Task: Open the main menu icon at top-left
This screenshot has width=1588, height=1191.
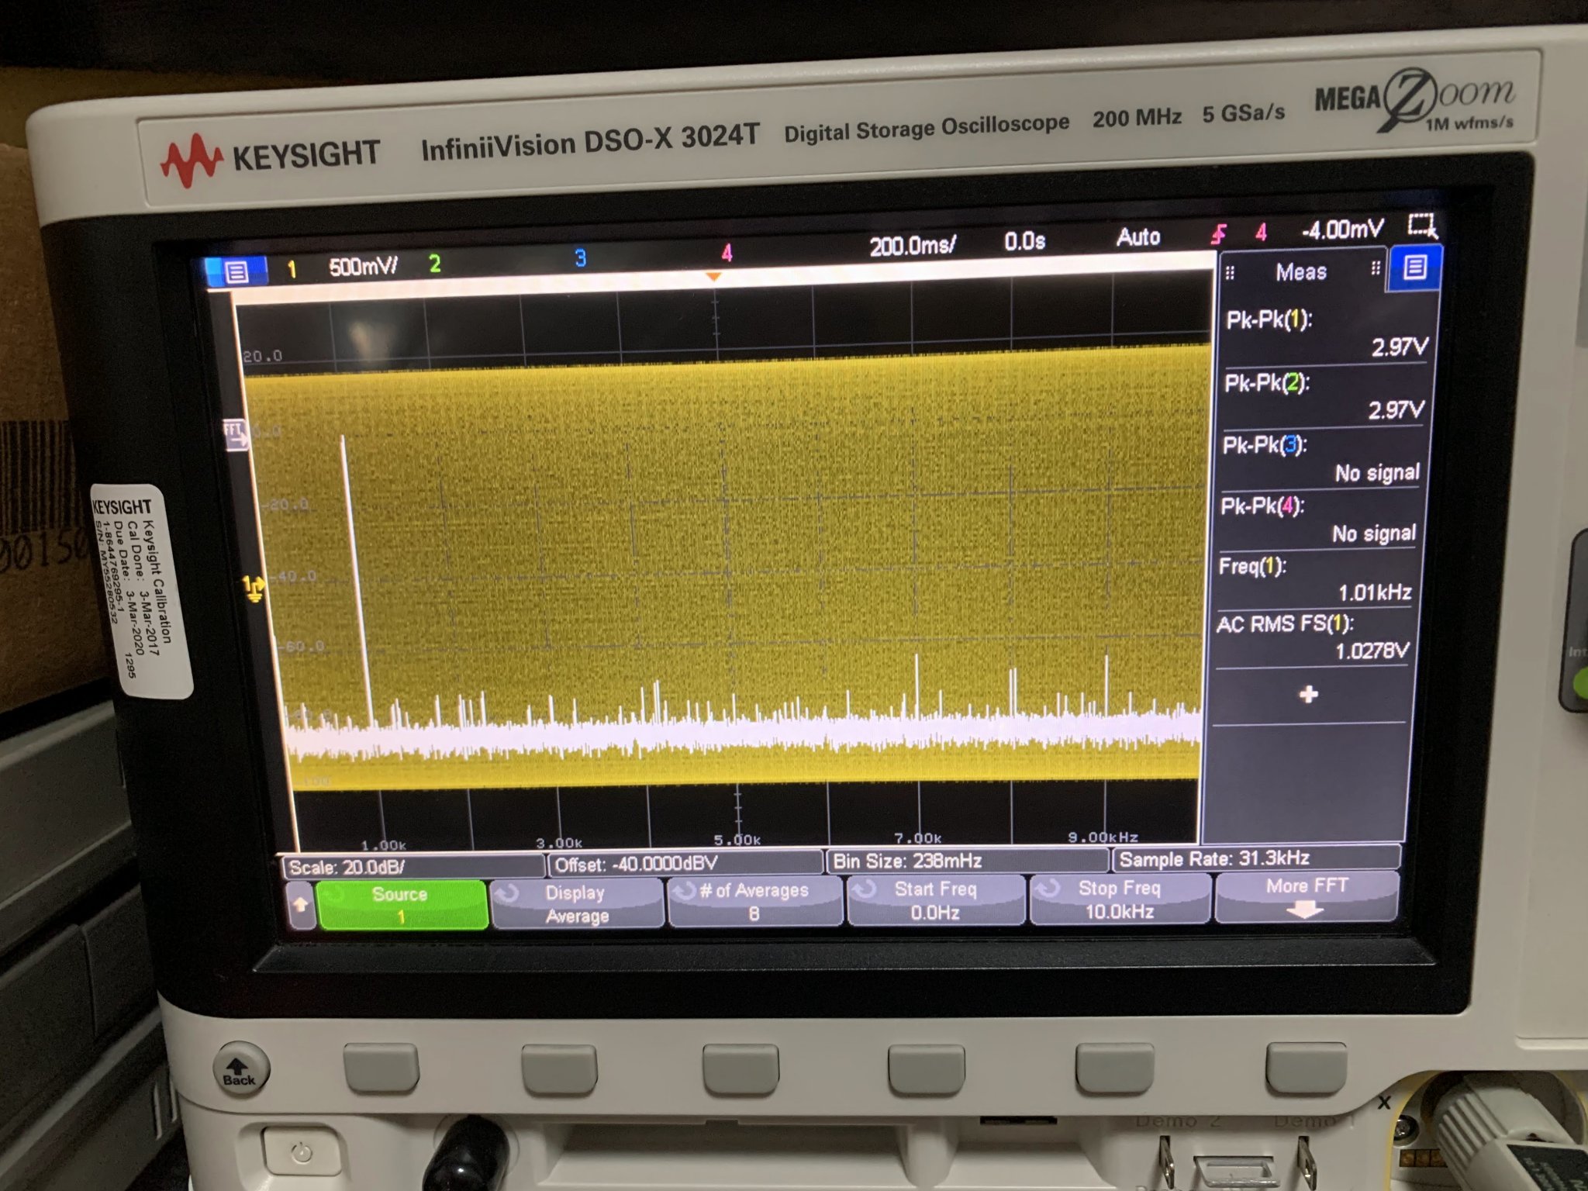Action: (237, 272)
